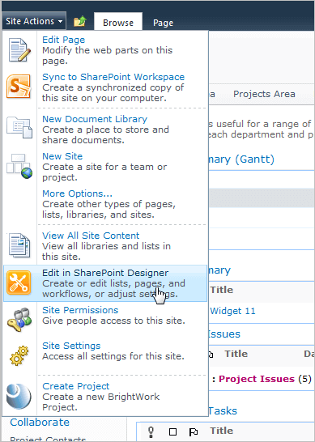Open the Site Actions dropdown
Image resolution: width=315 pixels, height=442 pixels.
coord(34,21)
